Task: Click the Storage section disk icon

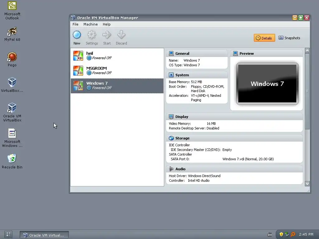Action: point(171,138)
